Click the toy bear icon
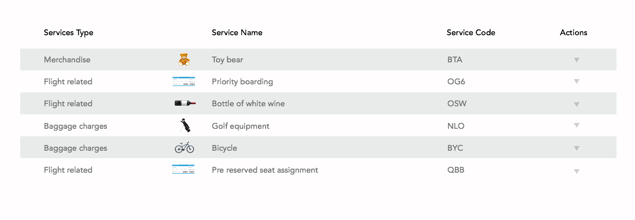The image size is (635, 220). pyautogui.click(x=184, y=59)
